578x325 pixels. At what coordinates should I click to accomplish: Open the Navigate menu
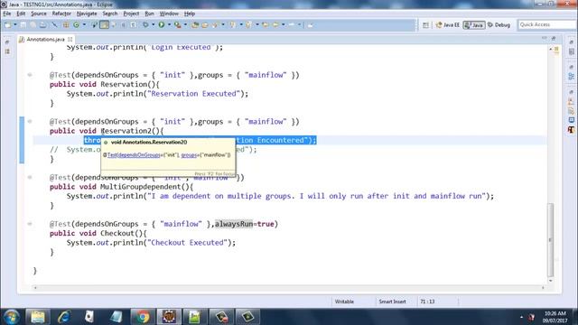[87, 14]
